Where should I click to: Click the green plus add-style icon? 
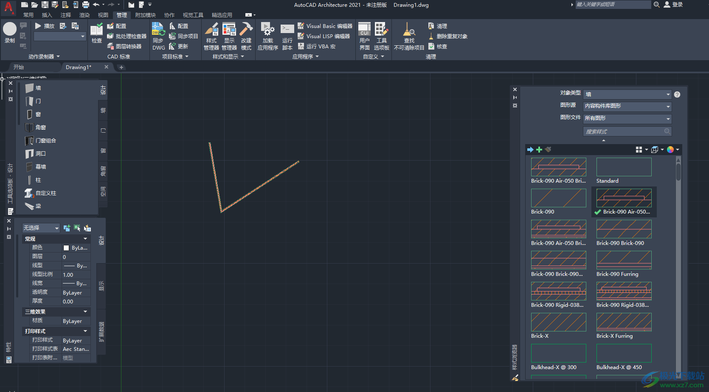(539, 150)
